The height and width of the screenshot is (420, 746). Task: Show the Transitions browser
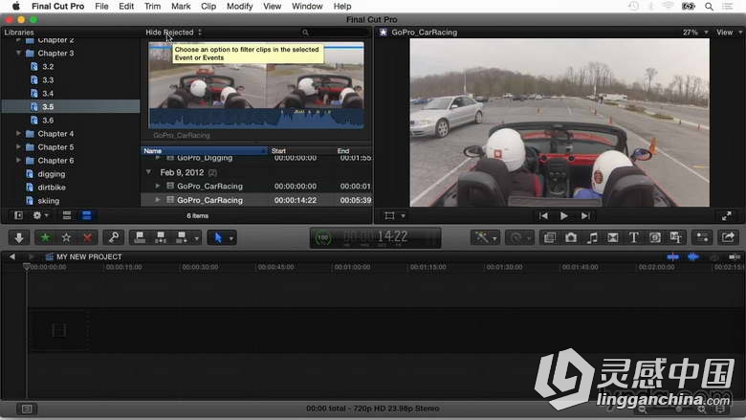click(x=613, y=237)
